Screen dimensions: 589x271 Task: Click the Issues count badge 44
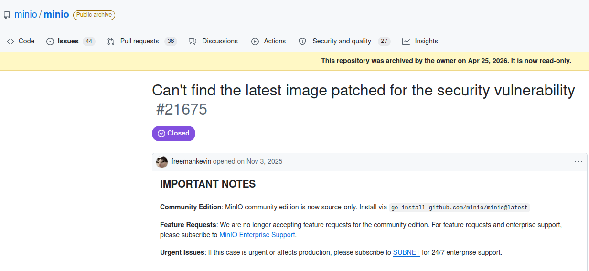pos(89,42)
